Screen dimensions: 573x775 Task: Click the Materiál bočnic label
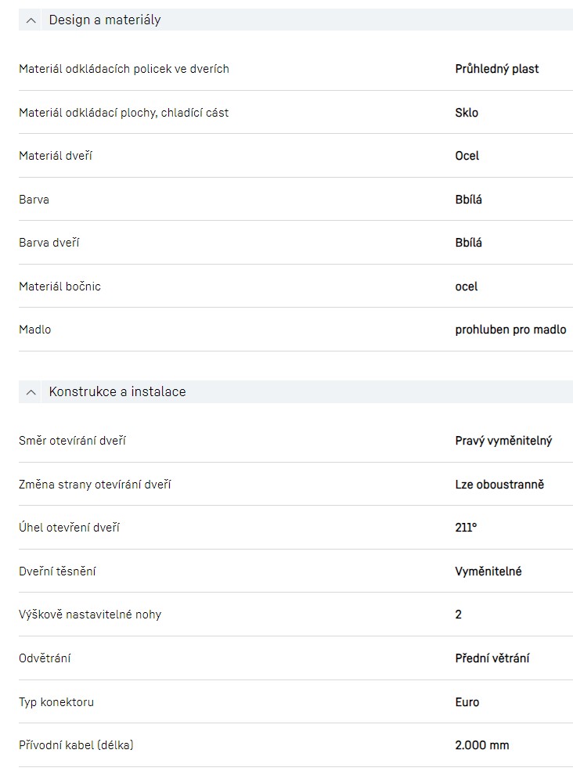pyautogui.click(x=59, y=287)
